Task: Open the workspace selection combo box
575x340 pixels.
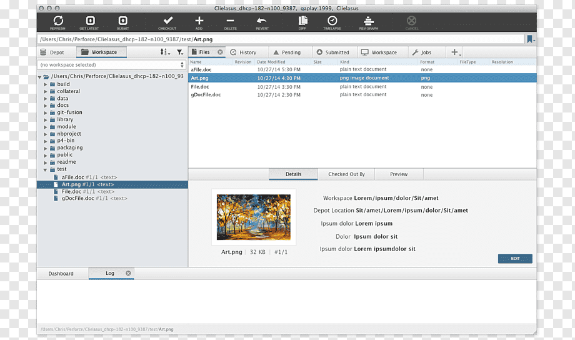Action: [112, 64]
